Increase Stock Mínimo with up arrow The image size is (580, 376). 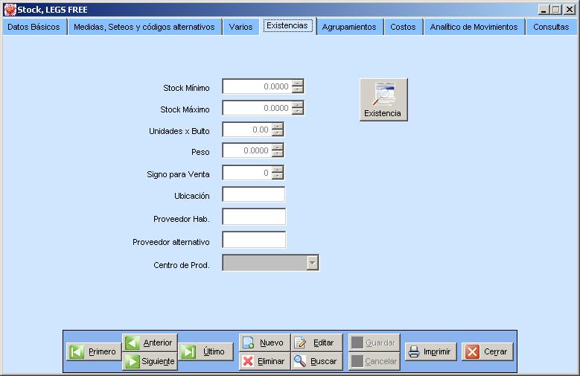(x=298, y=83)
